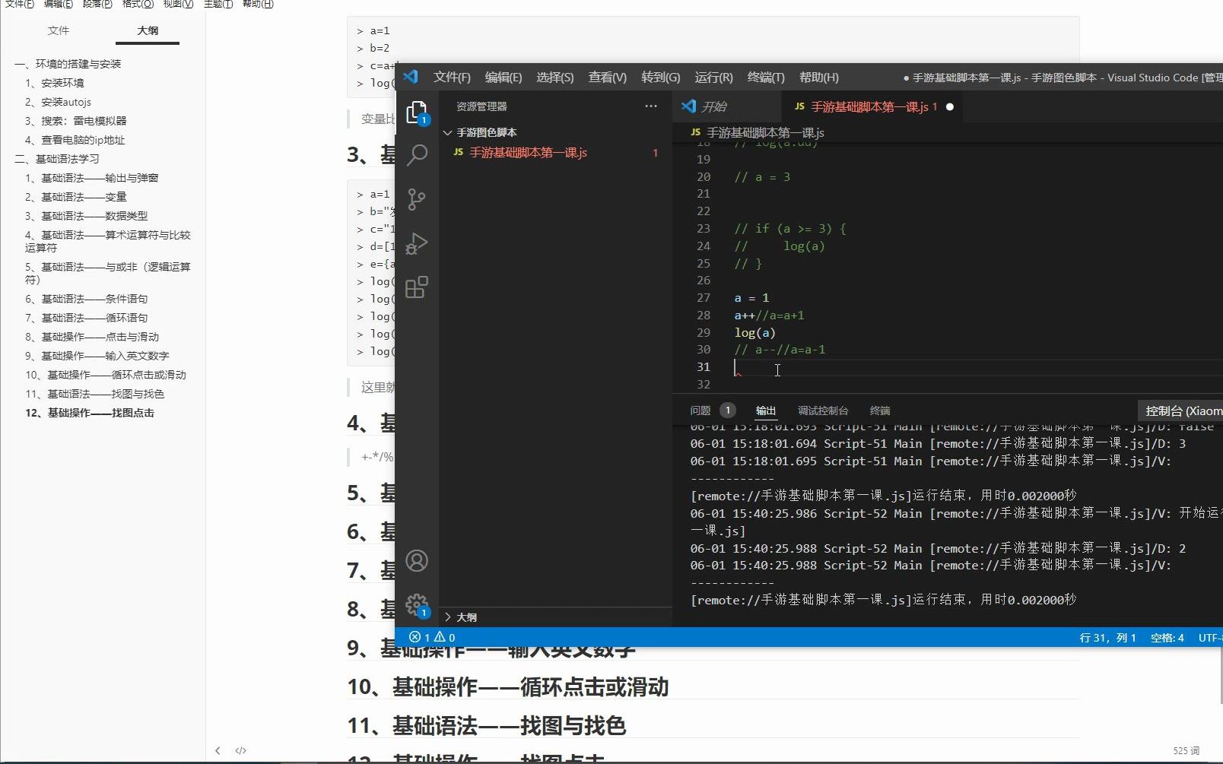Click the VS Code logo in the title bar
The width and height of the screenshot is (1223, 764).
click(411, 76)
